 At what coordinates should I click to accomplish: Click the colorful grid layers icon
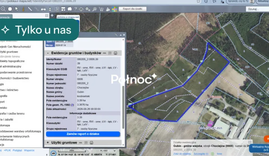pos(114,9)
